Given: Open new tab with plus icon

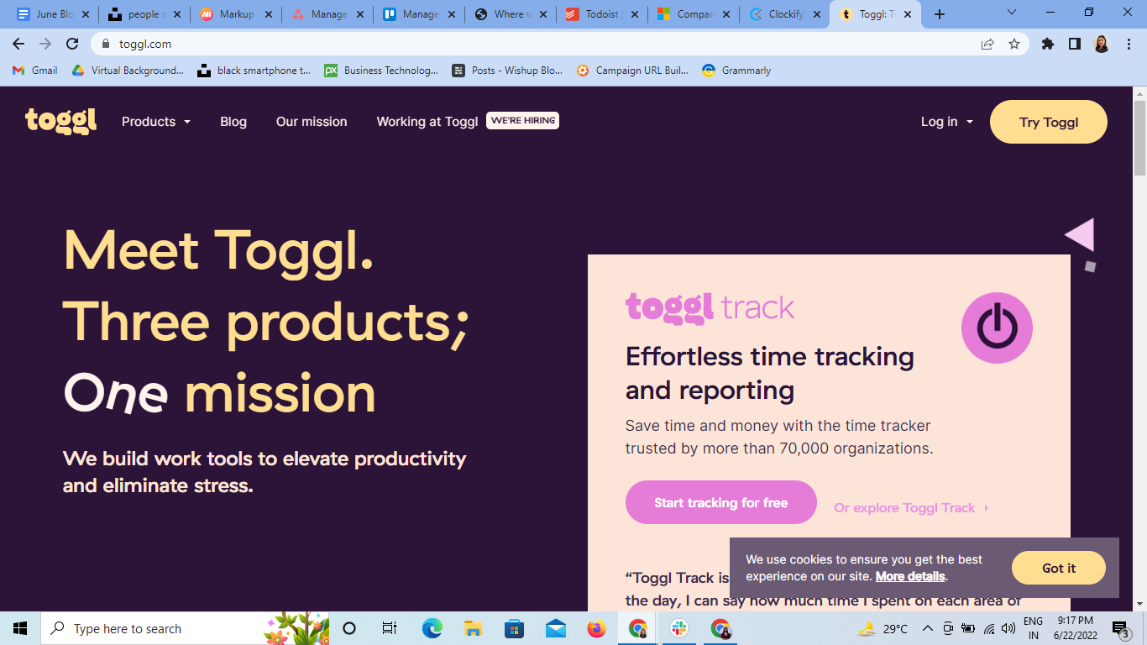Looking at the screenshot, I should coord(940,14).
